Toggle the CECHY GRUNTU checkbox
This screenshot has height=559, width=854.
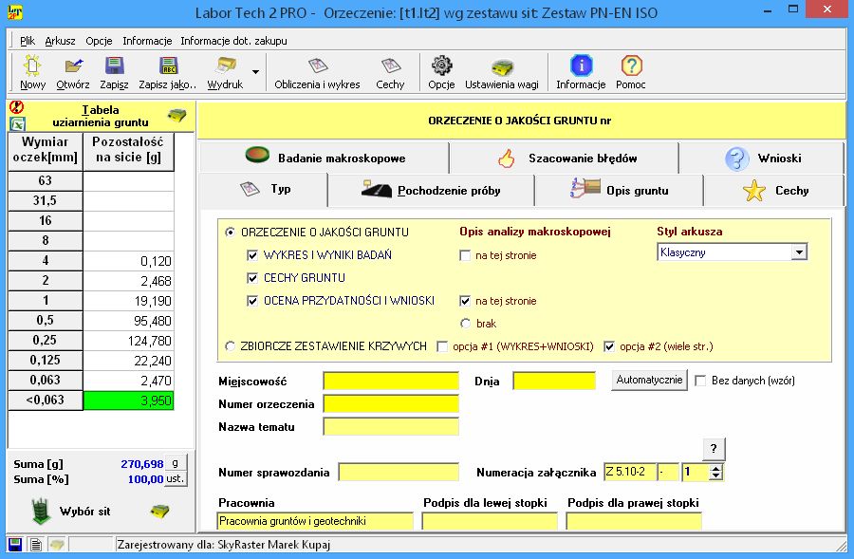253,278
